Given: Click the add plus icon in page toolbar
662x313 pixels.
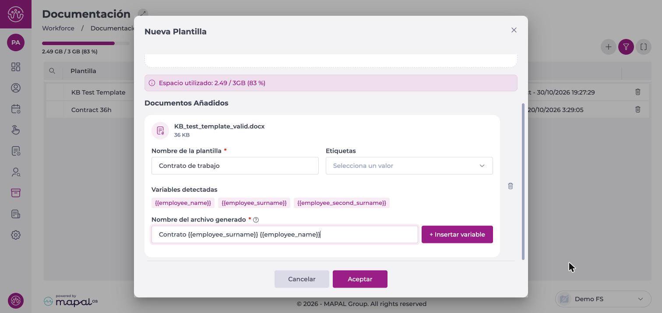Looking at the screenshot, I should [x=609, y=47].
